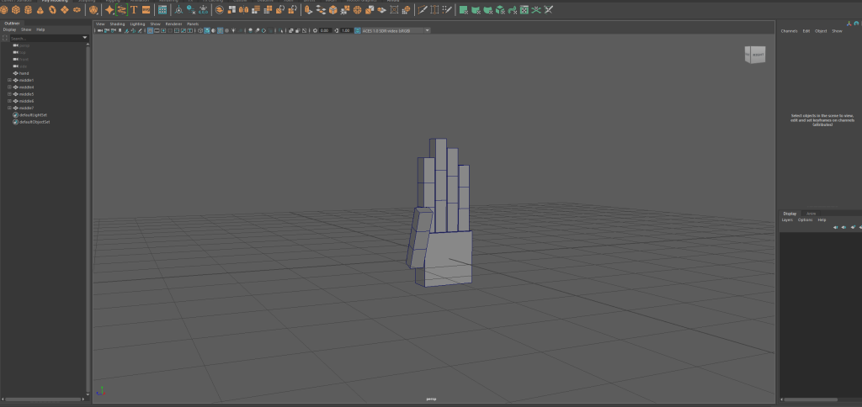
Task: Open the Outliner search filter dropdown arrow
Action: [85, 38]
